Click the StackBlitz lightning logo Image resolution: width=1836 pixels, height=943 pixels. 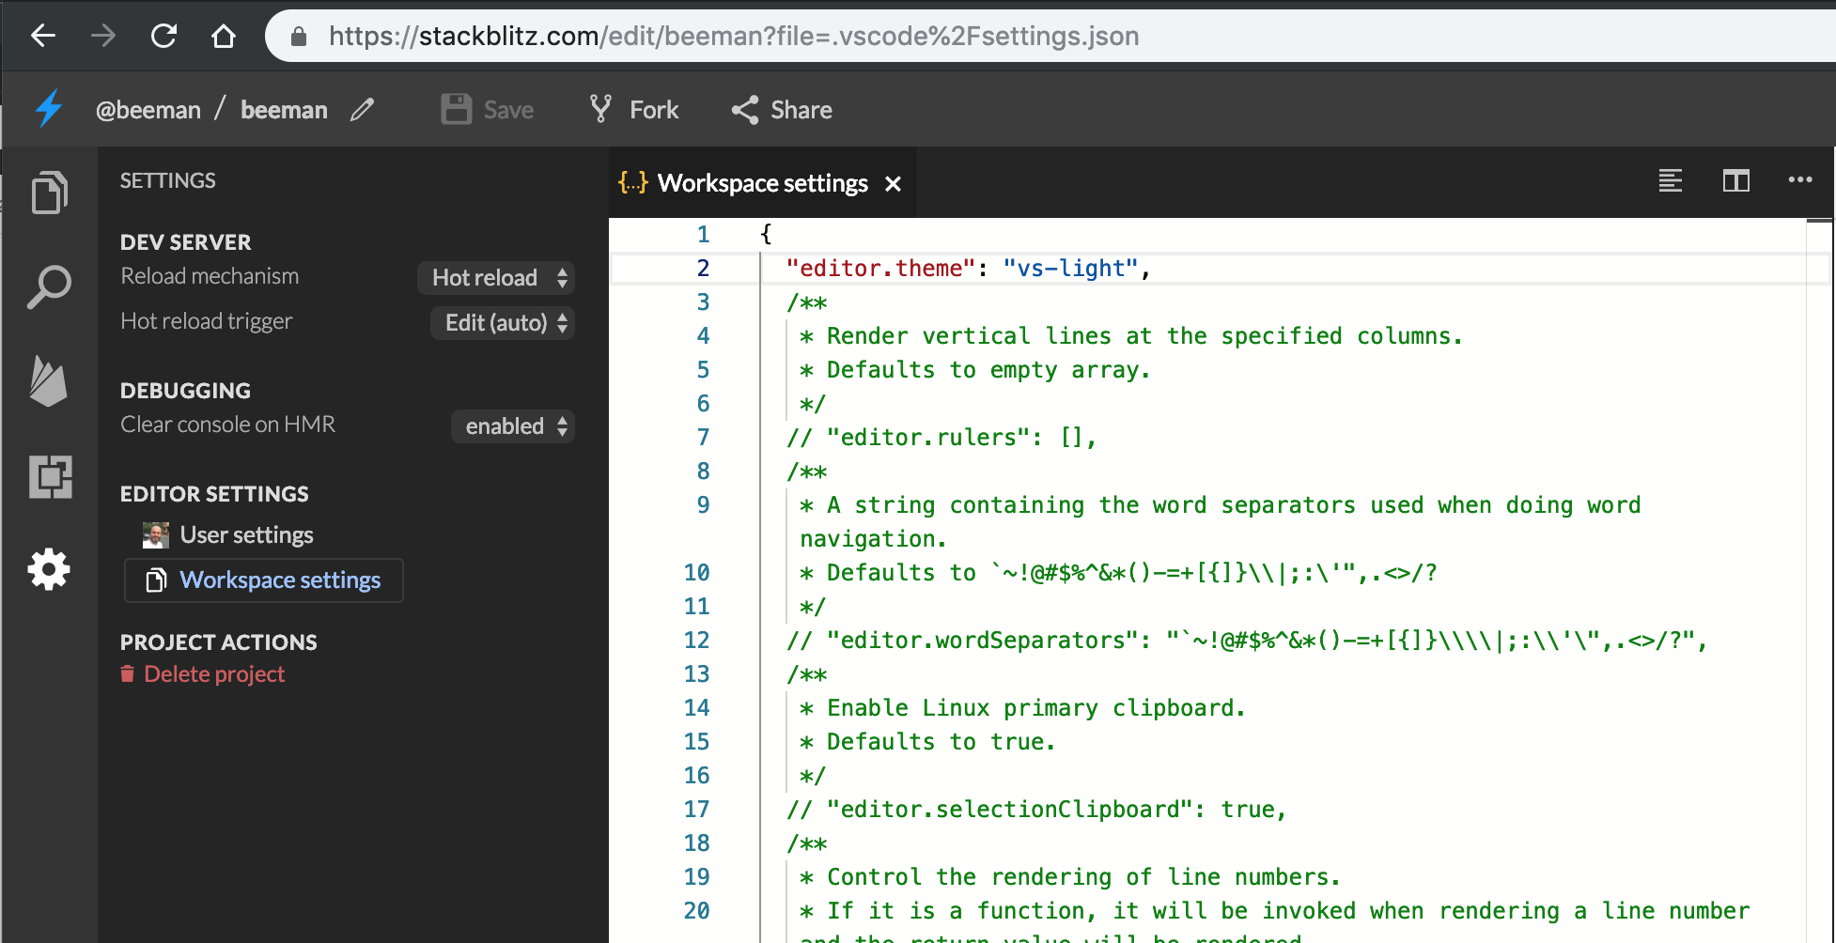(48, 109)
